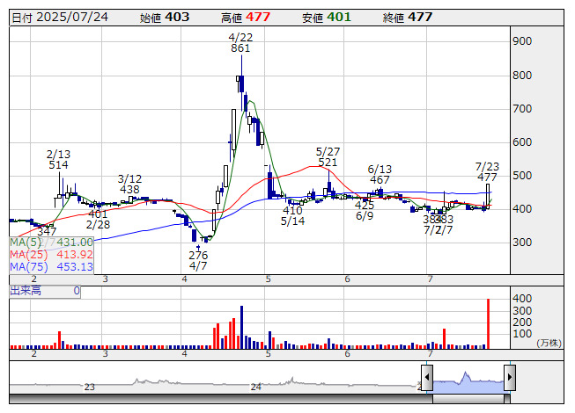Click the 高値 477 high price value
Image resolution: width=575 pixels, height=413 pixels.
[x=258, y=18]
